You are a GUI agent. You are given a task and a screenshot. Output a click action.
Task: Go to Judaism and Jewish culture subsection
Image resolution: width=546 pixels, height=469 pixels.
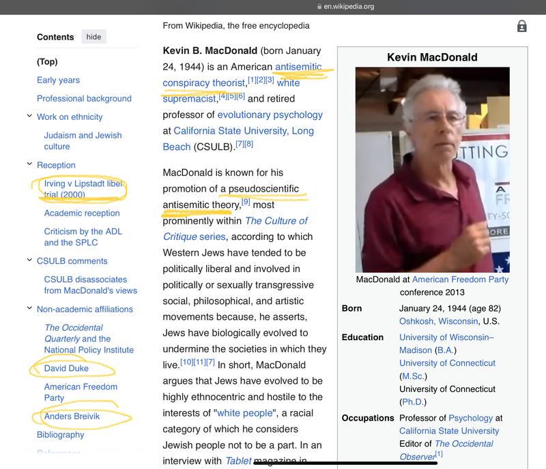click(x=83, y=141)
